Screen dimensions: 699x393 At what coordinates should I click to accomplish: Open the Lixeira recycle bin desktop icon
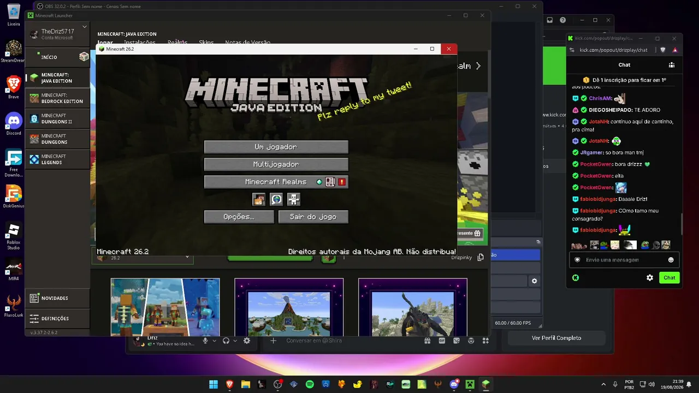tap(14, 15)
